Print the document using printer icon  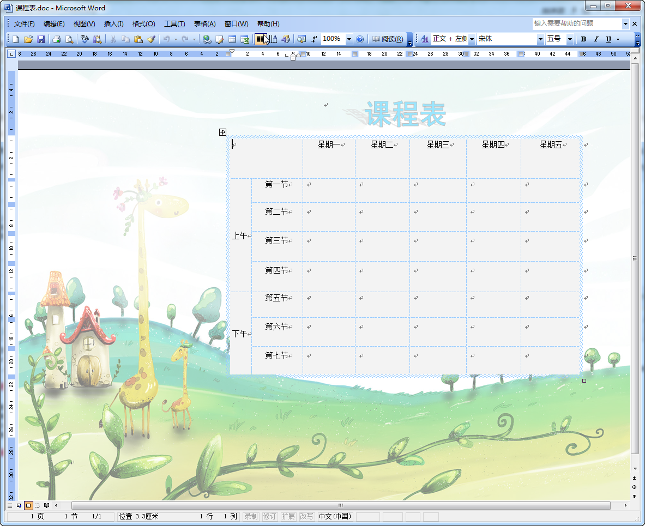[x=56, y=39]
